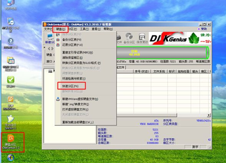
Task: Click the 柱面数 value 5221 in details
Action: tap(155, 129)
